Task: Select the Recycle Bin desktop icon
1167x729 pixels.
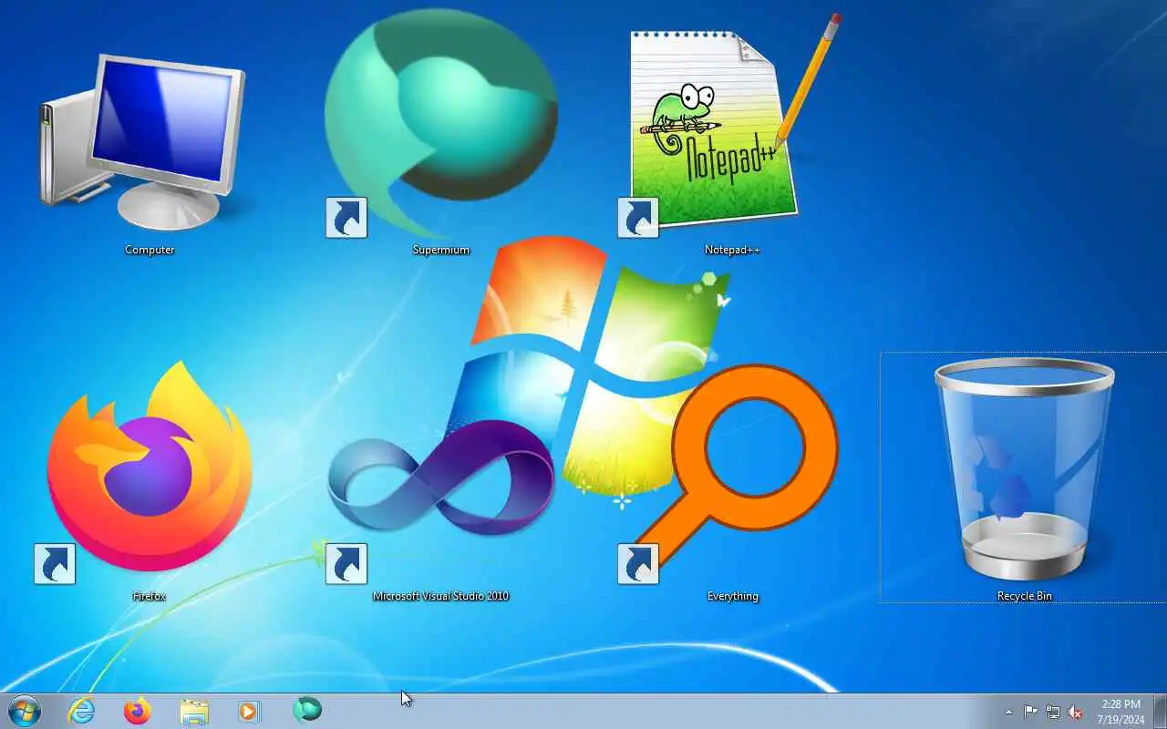Action: 1024,469
